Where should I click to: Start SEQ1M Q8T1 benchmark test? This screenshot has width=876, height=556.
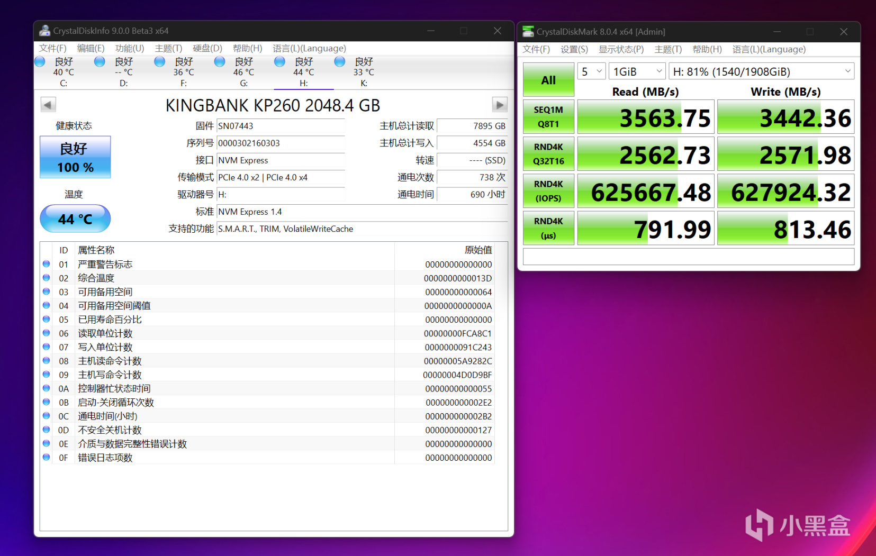pyautogui.click(x=548, y=117)
